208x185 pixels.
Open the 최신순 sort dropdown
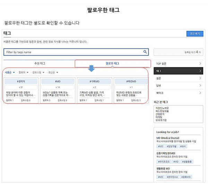pos(53,73)
